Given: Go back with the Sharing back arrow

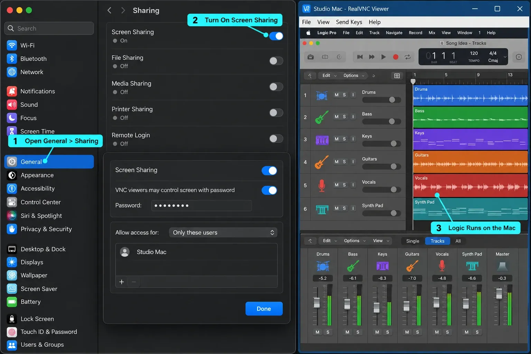Looking at the screenshot, I should (x=110, y=10).
